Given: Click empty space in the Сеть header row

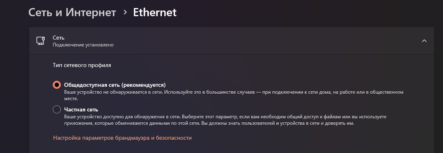Looking at the screenshot, I should [254, 41].
